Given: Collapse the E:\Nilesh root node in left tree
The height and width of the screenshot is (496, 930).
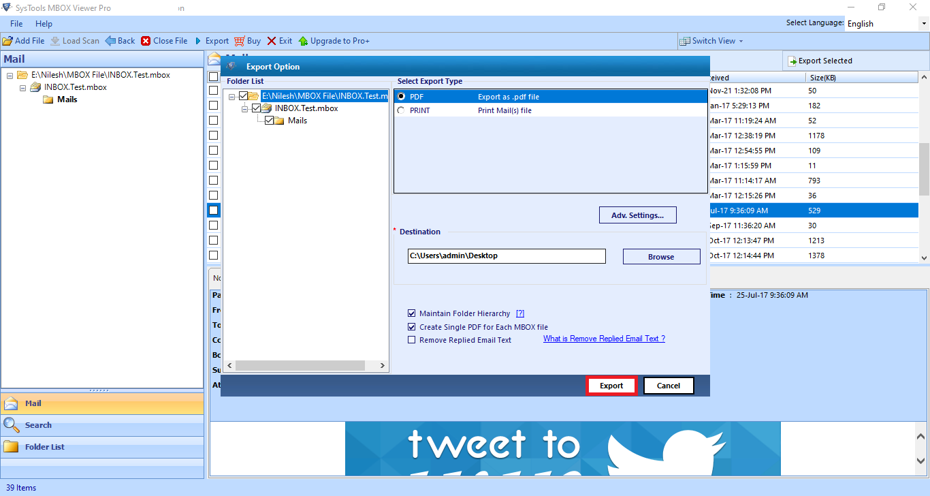Looking at the screenshot, I should (x=10, y=75).
